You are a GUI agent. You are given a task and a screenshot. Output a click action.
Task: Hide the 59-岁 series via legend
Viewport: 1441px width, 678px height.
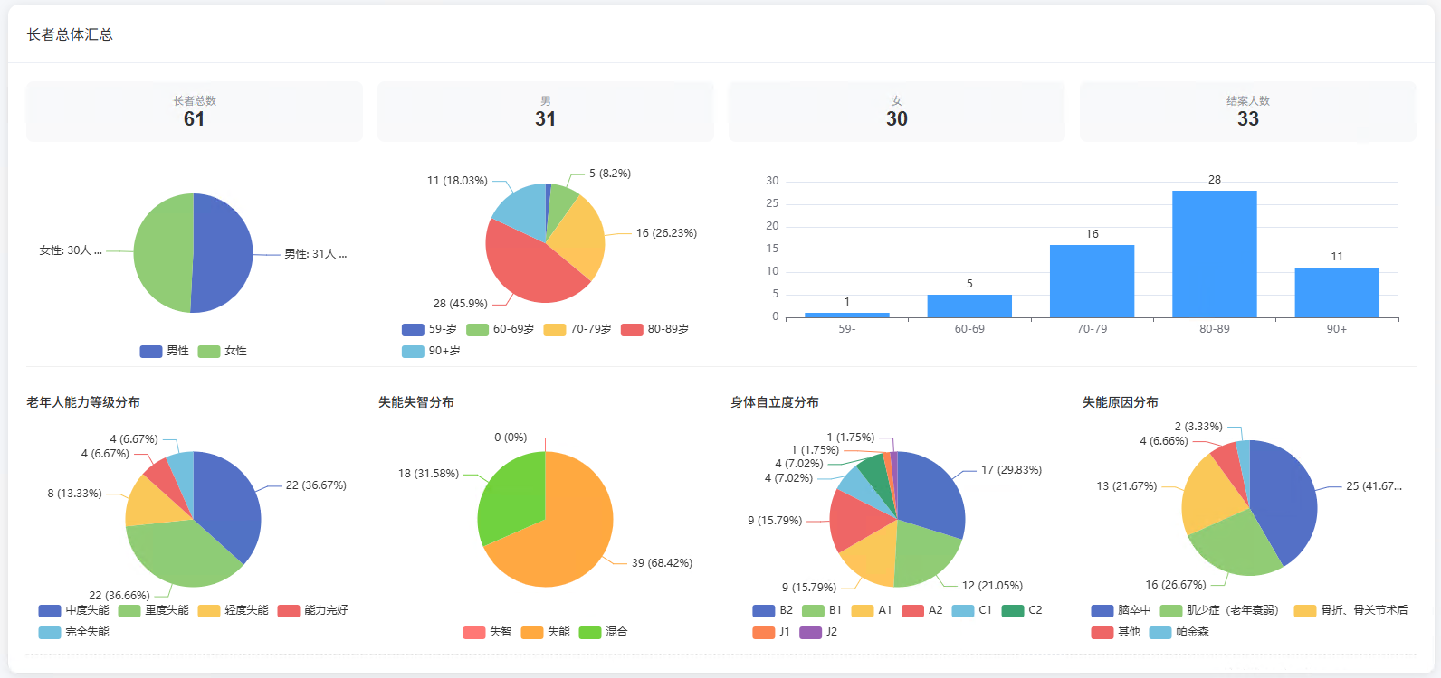click(x=430, y=329)
